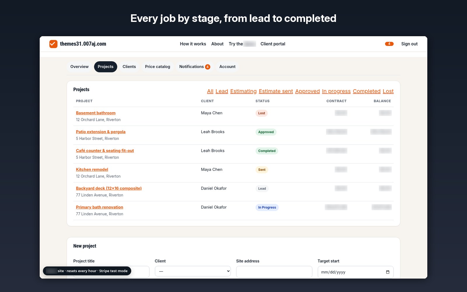Click into the Site address field
This screenshot has width=467, height=292.
point(274,272)
